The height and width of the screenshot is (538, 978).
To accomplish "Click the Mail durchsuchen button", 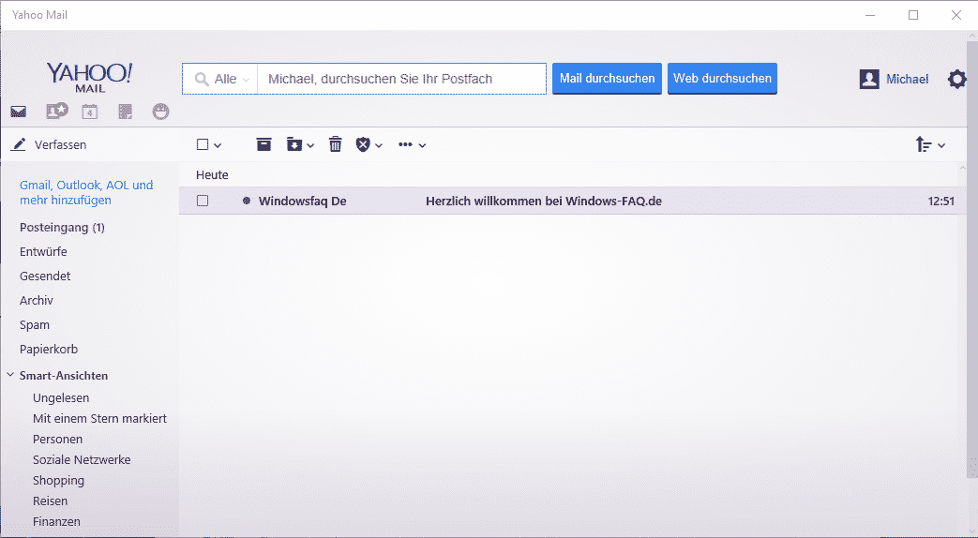I will pyautogui.click(x=607, y=79).
